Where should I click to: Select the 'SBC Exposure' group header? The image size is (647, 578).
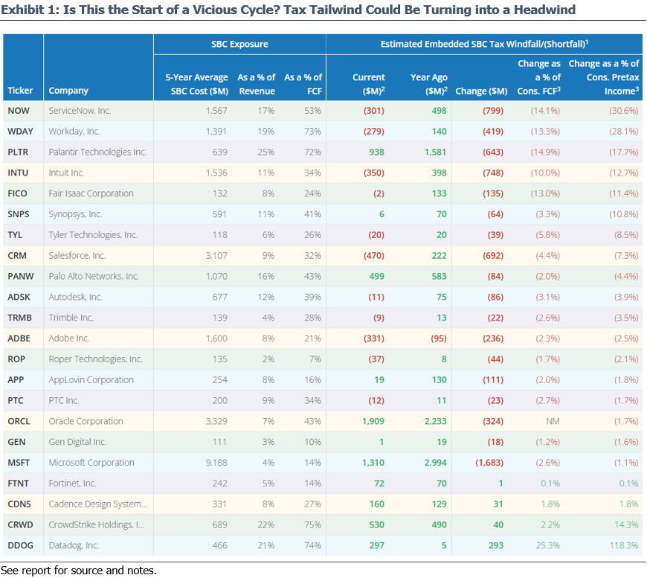(239, 44)
